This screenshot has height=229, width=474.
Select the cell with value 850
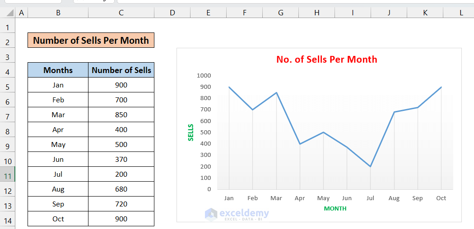click(x=121, y=114)
